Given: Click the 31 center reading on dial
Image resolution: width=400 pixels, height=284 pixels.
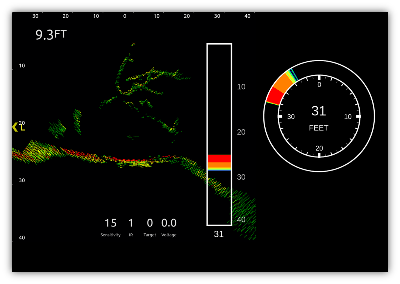Looking at the screenshot, I should [x=319, y=111].
